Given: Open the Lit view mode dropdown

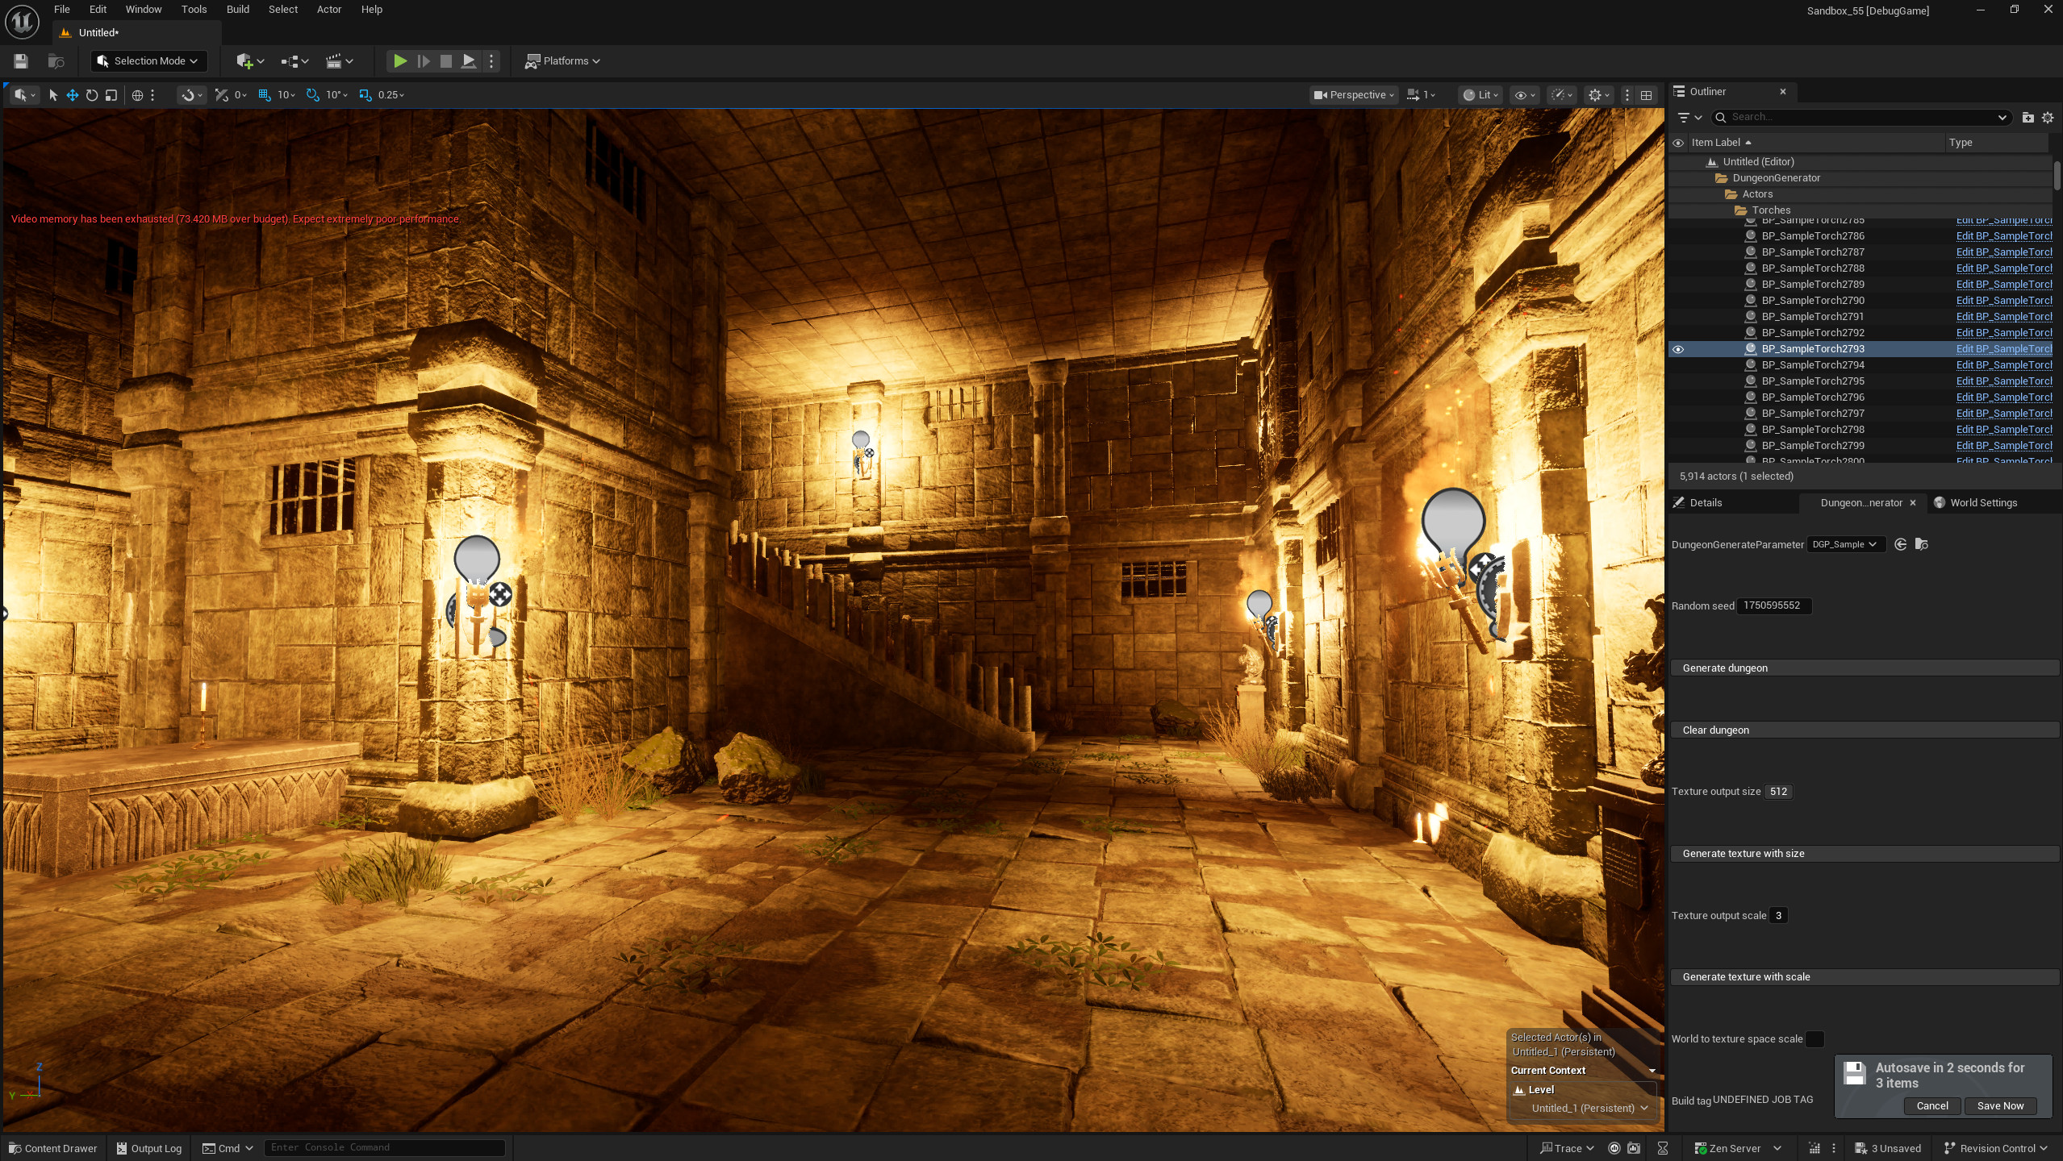Looking at the screenshot, I should (x=1480, y=95).
